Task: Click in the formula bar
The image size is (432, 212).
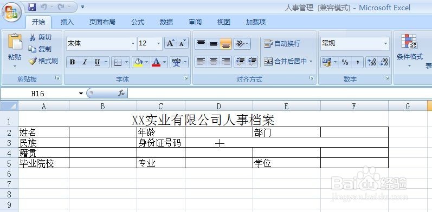Action: 280,94
